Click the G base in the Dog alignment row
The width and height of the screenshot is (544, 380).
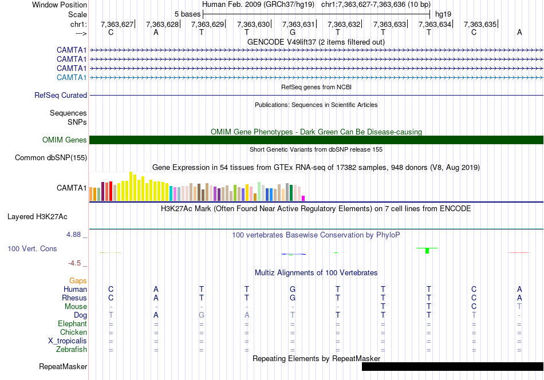tap(201, 315)
